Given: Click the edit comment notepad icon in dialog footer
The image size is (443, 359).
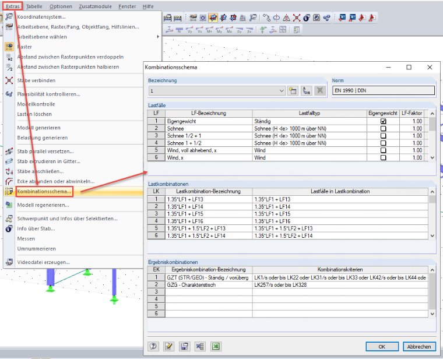Looking at the screenshot, I should pyautogui.click(x=168, y=346).
